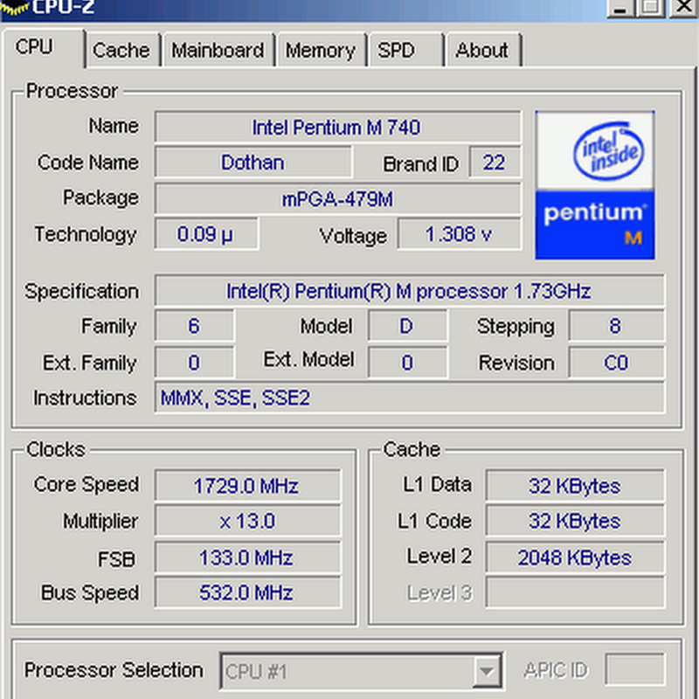Screen dimensions: 699x699
Task: Click the CPU-Z title bar app icon
Action: [x=13, y=7]
